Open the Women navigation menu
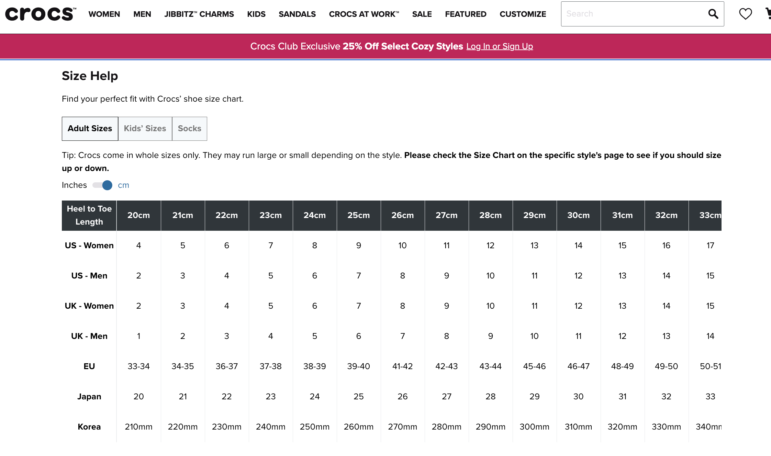Viewport: 771px width, 456px height. point(104,14)
